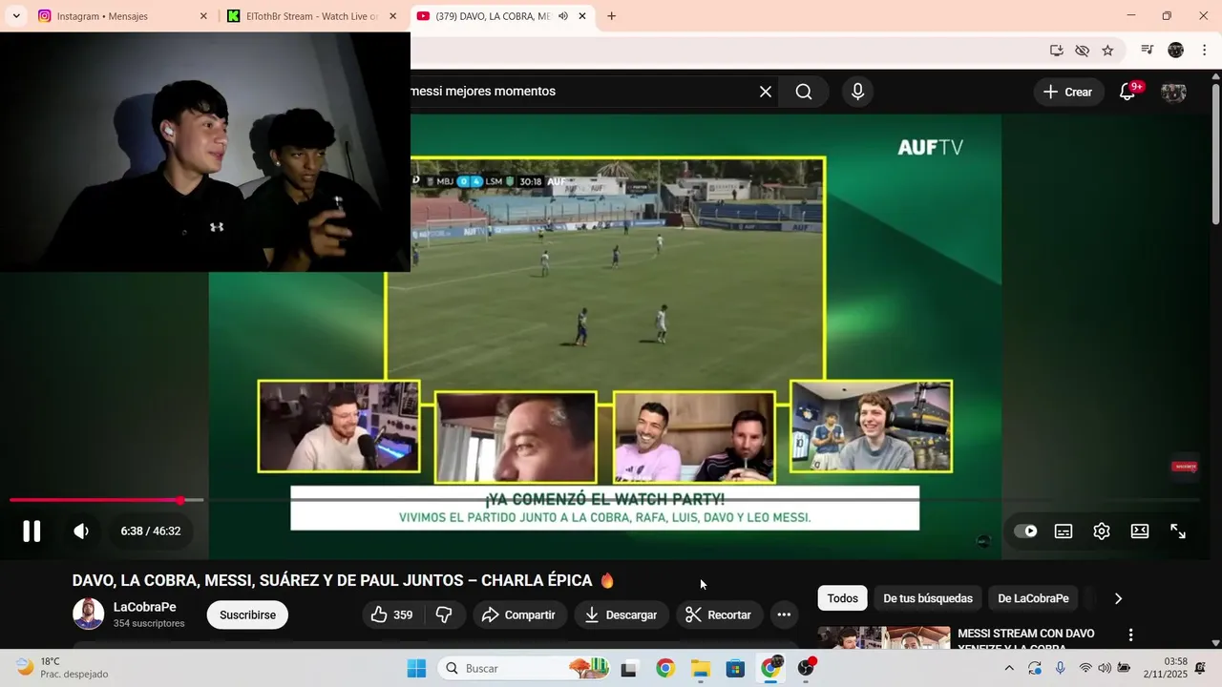Switch the player to theater mode
The image size is (1222, 687).
point(1140,531)
